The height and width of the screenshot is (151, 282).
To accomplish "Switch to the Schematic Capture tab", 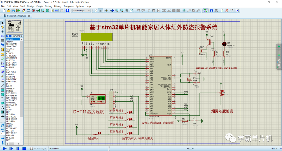I will (16, 16).
